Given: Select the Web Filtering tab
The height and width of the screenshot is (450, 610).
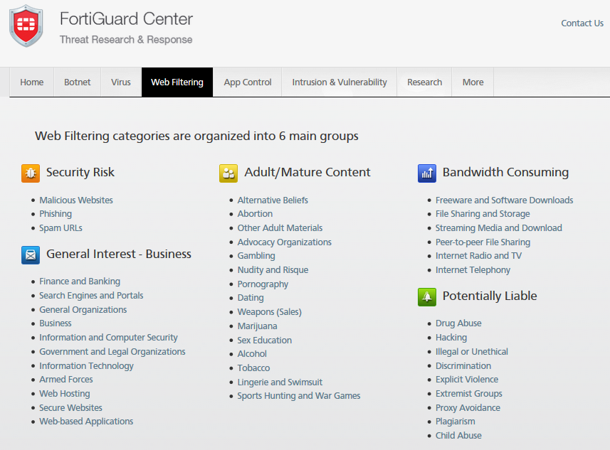Looking at the screenshot, I should (177, 82).
